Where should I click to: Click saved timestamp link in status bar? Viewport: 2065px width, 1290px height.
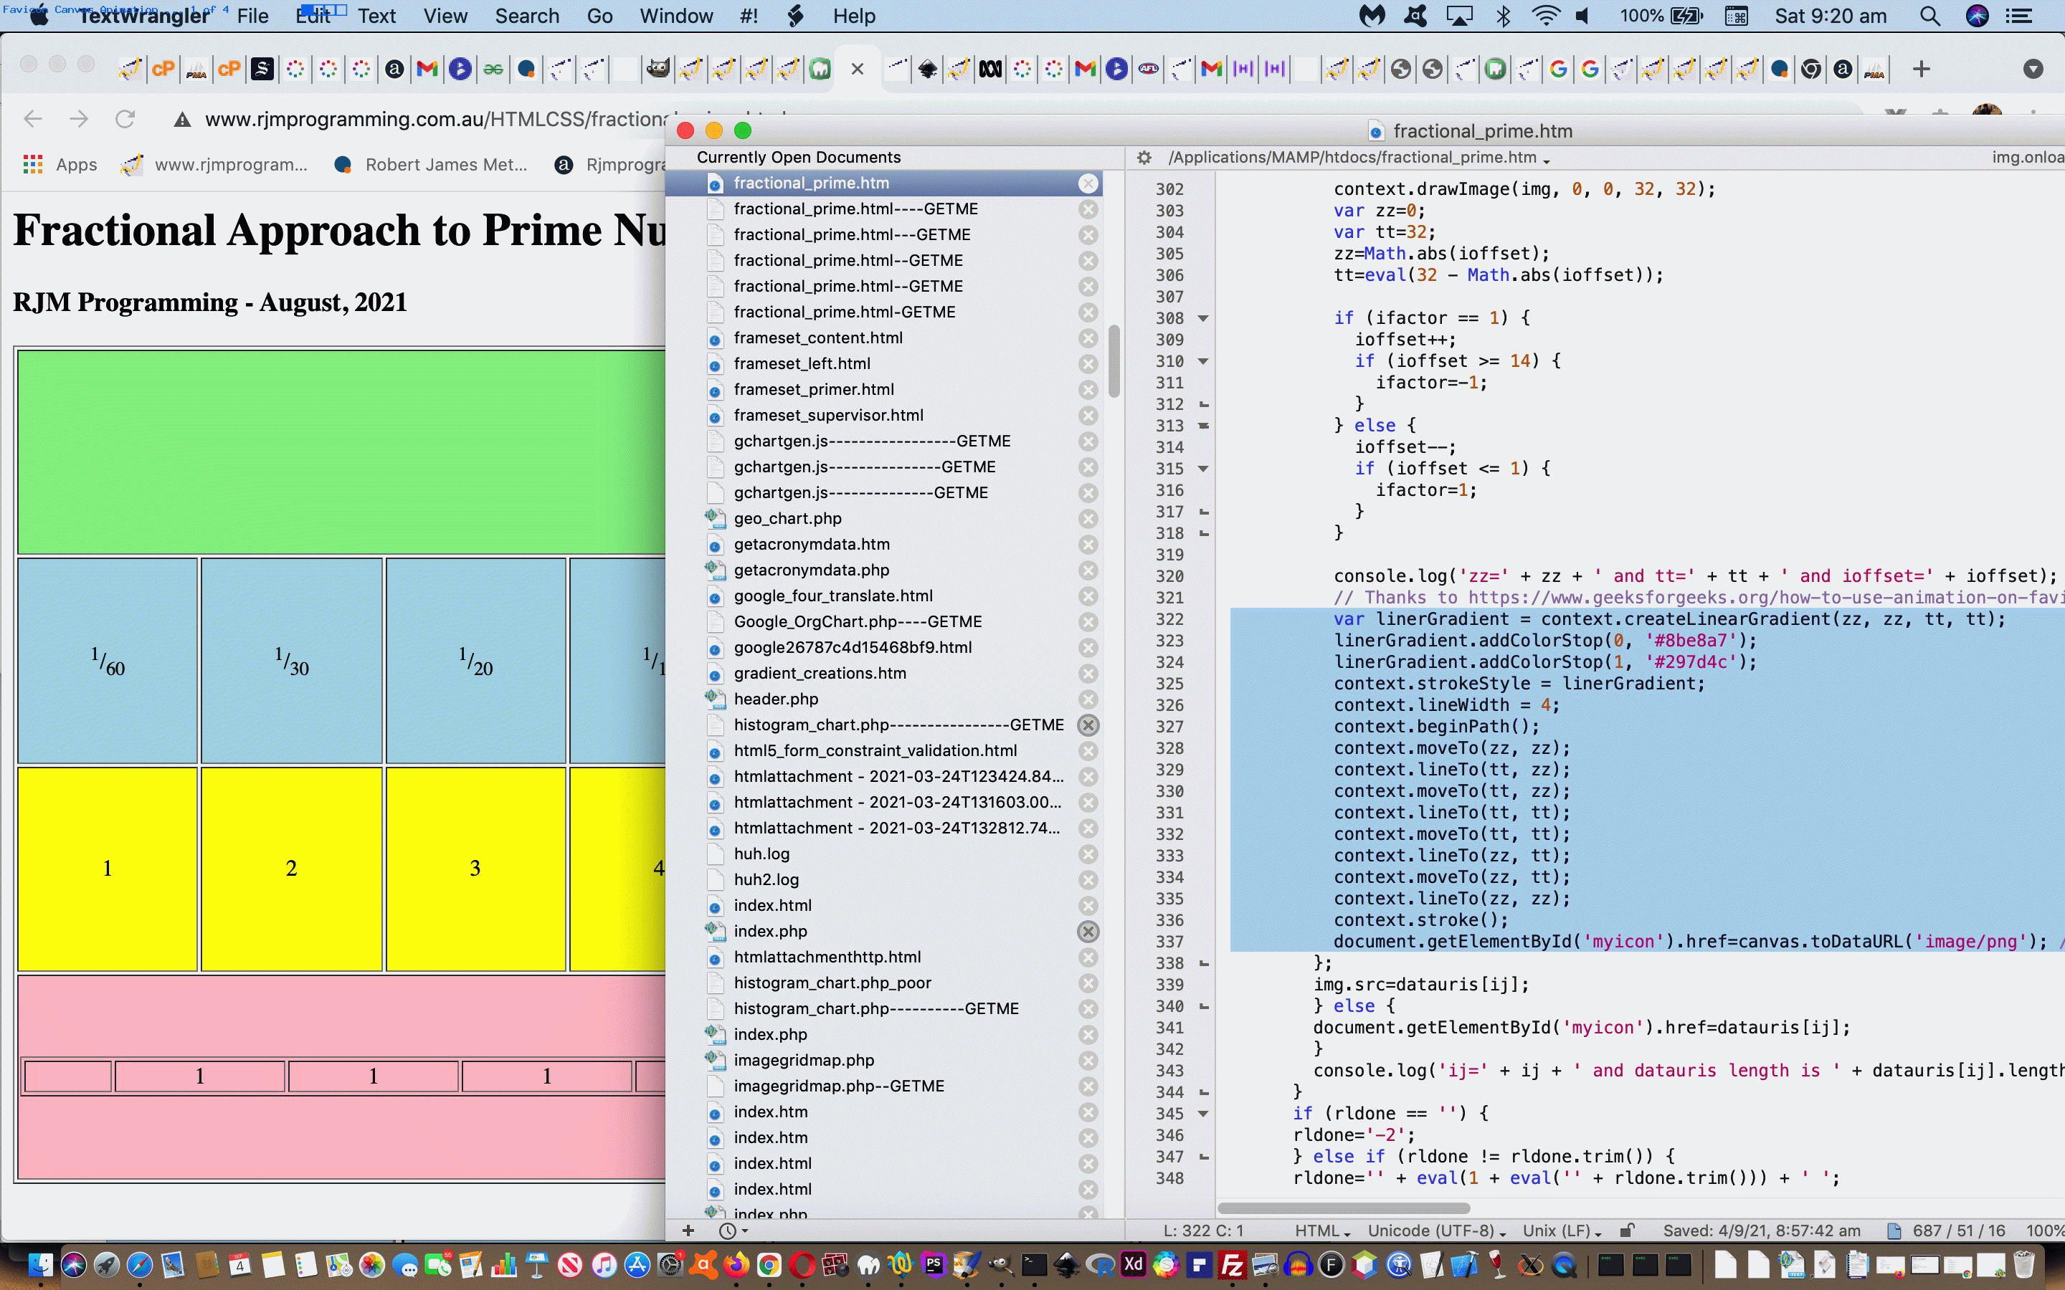click(1762, 1231)
